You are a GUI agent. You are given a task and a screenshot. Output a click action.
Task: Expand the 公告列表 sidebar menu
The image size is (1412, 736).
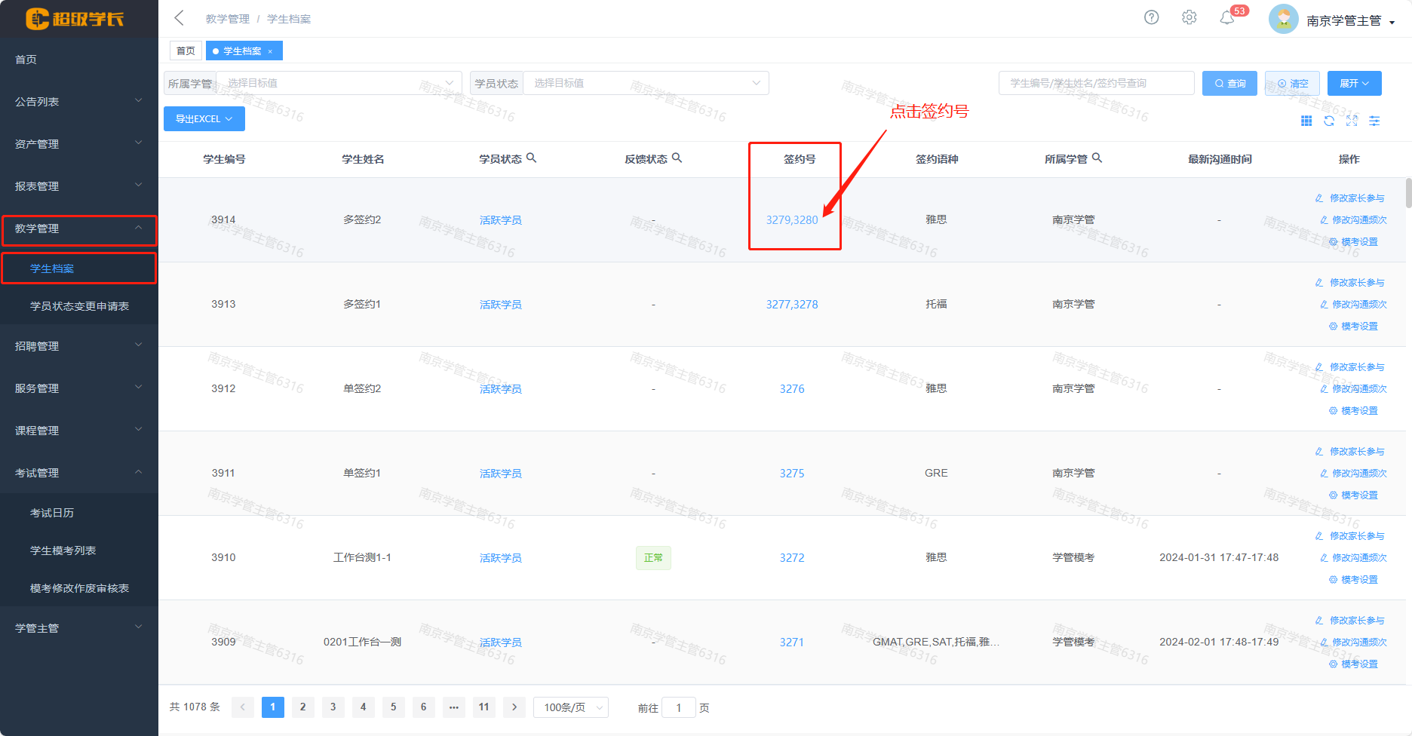[78, 102]
